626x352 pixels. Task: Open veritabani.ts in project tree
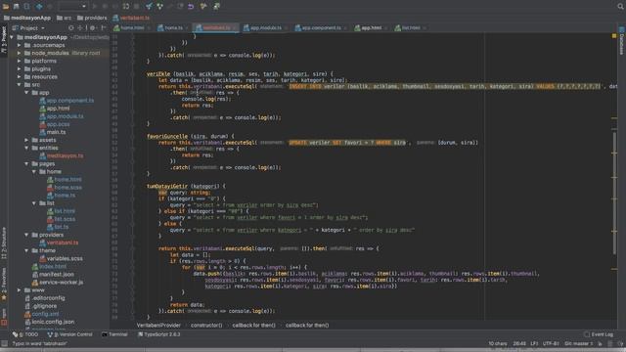(59, 242)
